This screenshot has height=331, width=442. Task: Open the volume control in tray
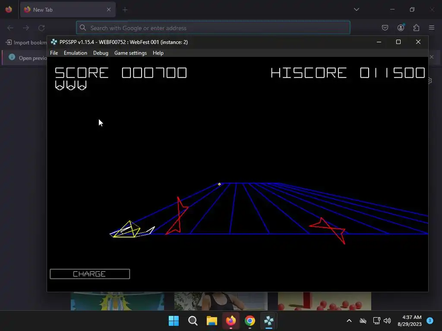pyautogui.click(x=387, y=321)
